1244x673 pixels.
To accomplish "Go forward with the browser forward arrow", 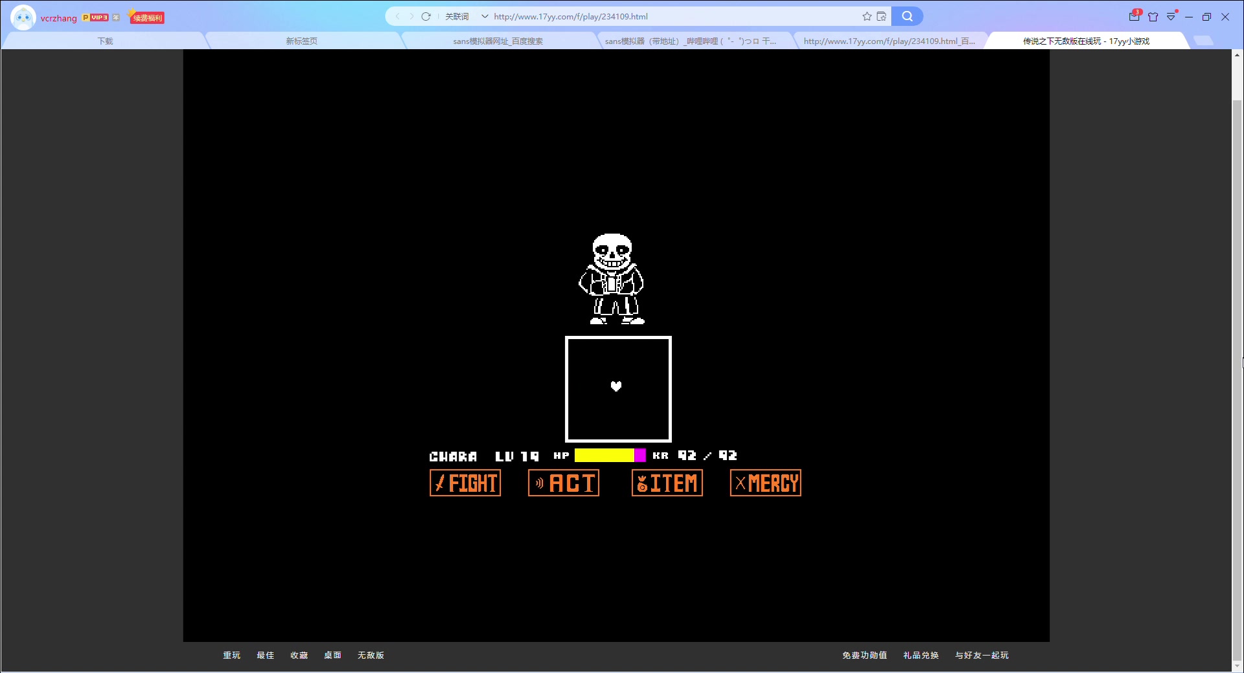I will pyautogui.click(x=411, y=16).
